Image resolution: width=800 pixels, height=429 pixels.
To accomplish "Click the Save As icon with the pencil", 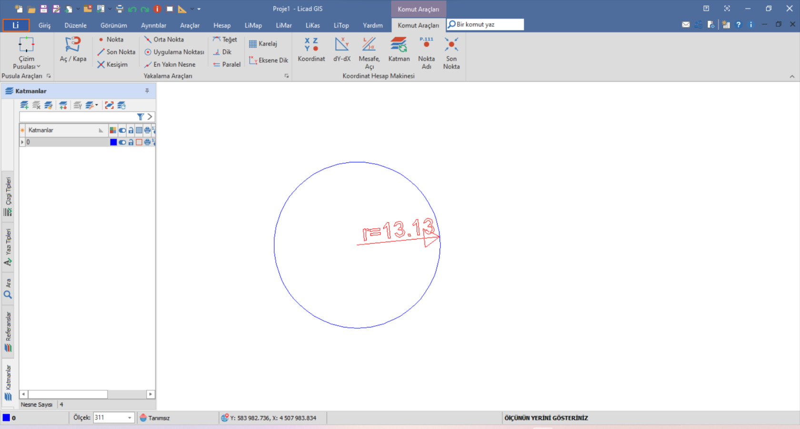I will pyautogui.click(x=56, y=9).
